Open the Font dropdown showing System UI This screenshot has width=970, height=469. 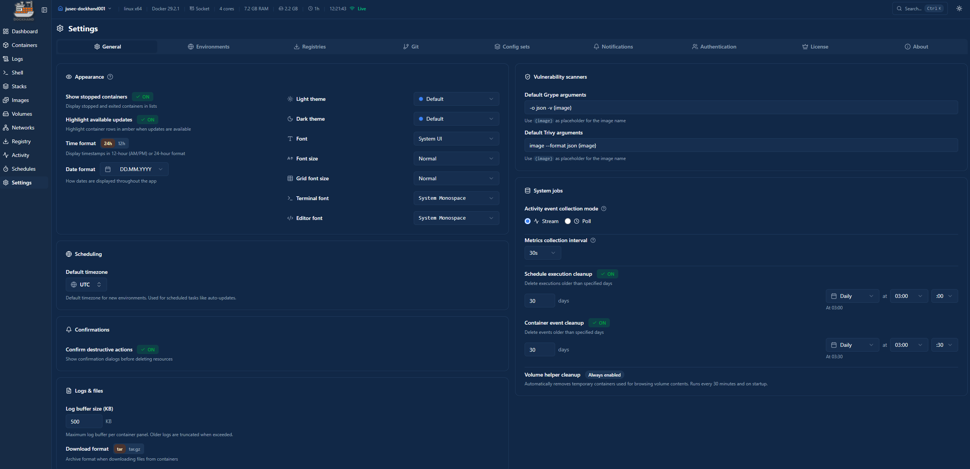click(456, 139)
